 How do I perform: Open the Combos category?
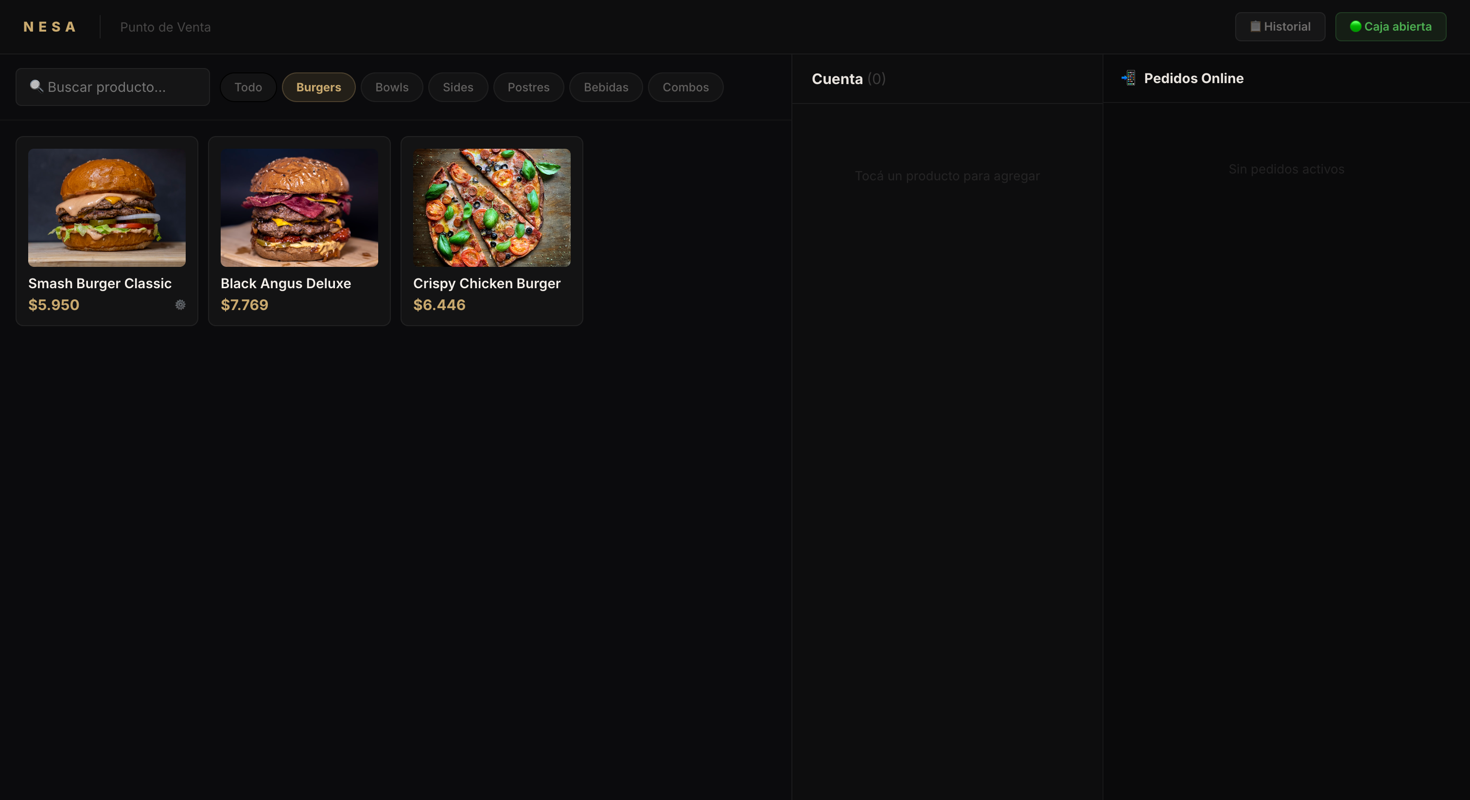[685, 87]
